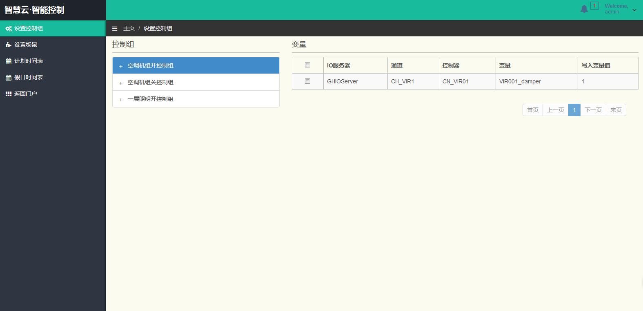Viewport: 643px width, 311px height.
Task: Open 假日时间表 in the sidebar
Action: tap(53, 77)
